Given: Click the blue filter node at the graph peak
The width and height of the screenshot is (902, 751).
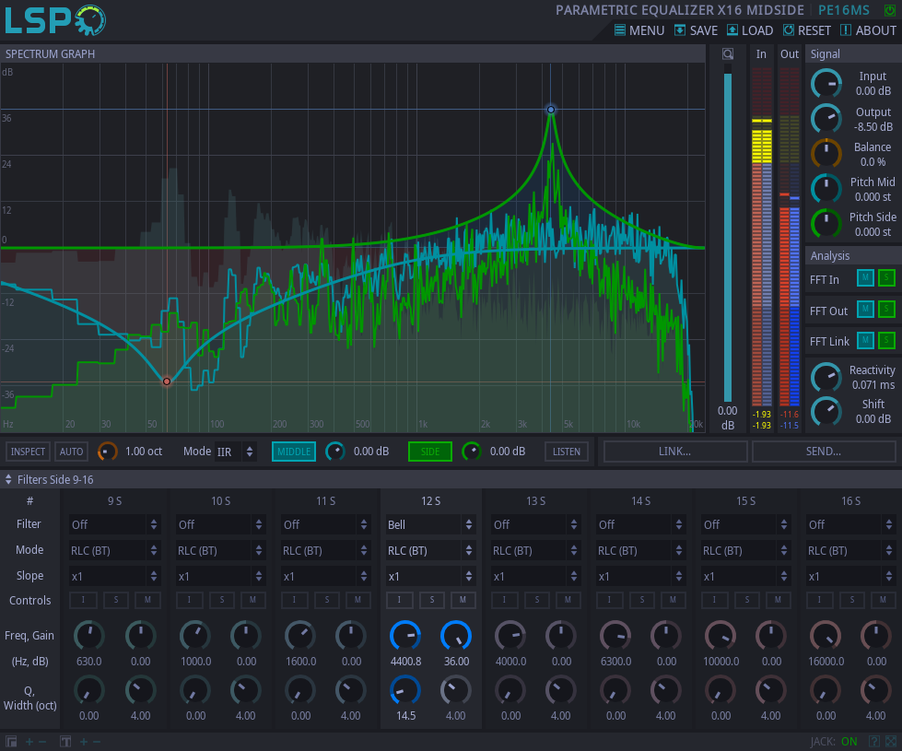Looking at the screenshot, I should click(x=551, y=110).
